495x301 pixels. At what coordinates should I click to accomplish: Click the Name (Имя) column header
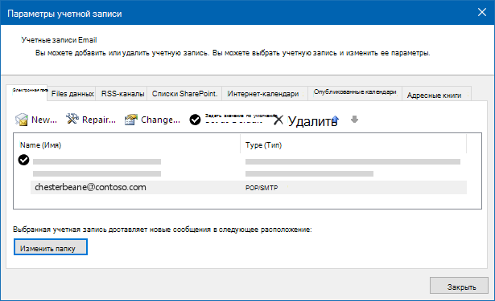click(x=40, y=145)
